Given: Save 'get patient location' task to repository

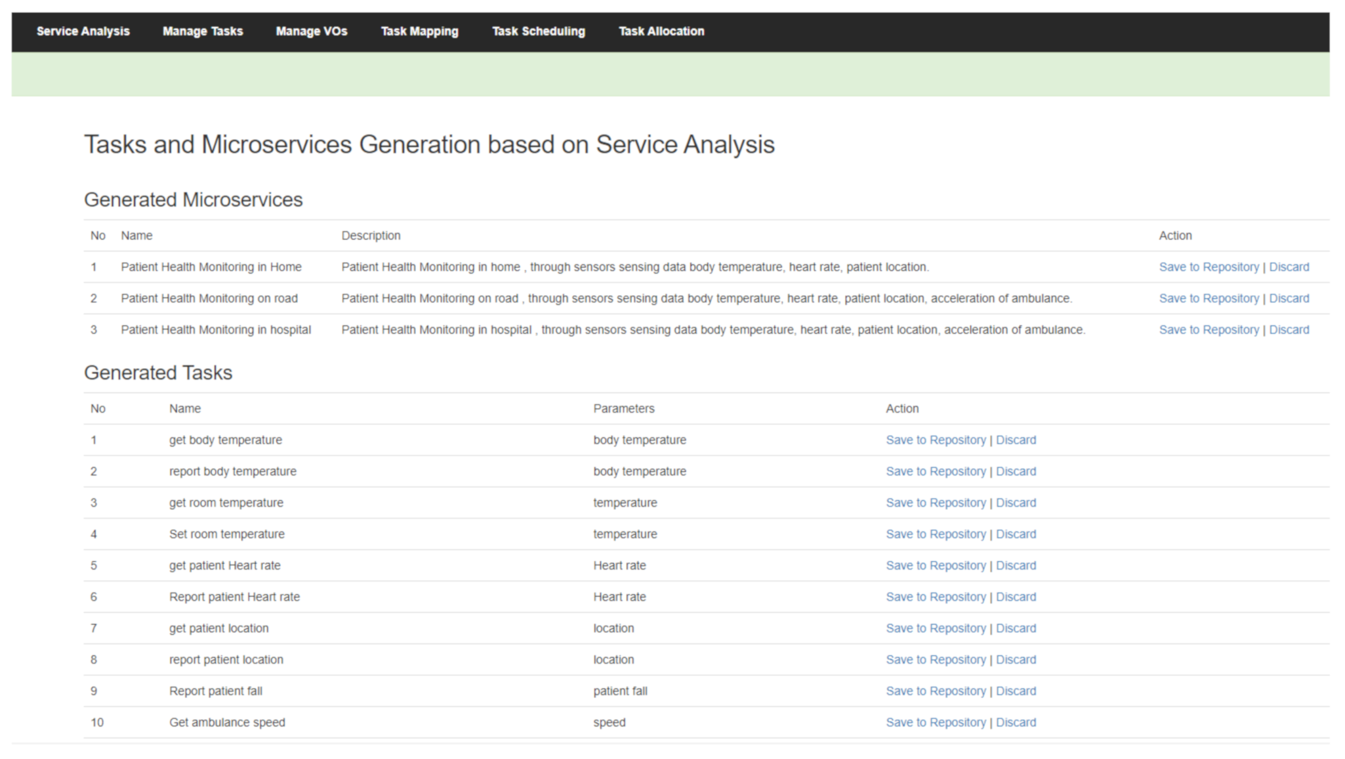Looking at the screenshot, I should pos(935,628).
